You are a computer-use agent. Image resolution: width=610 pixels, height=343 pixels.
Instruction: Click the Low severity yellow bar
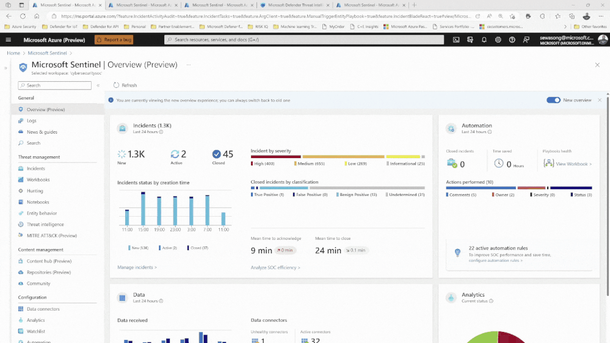(403, 157)
